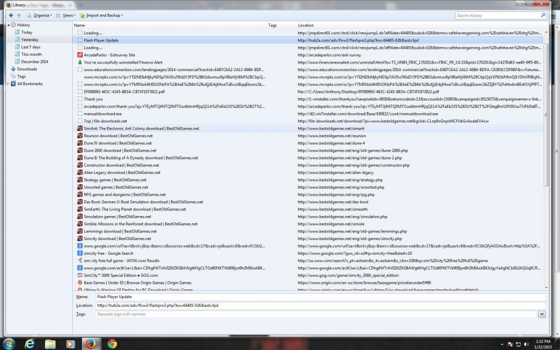Open Windows Media Player from the taskbar
The height and width of the screenshot is (350, 560).
(x=70, y=343)
